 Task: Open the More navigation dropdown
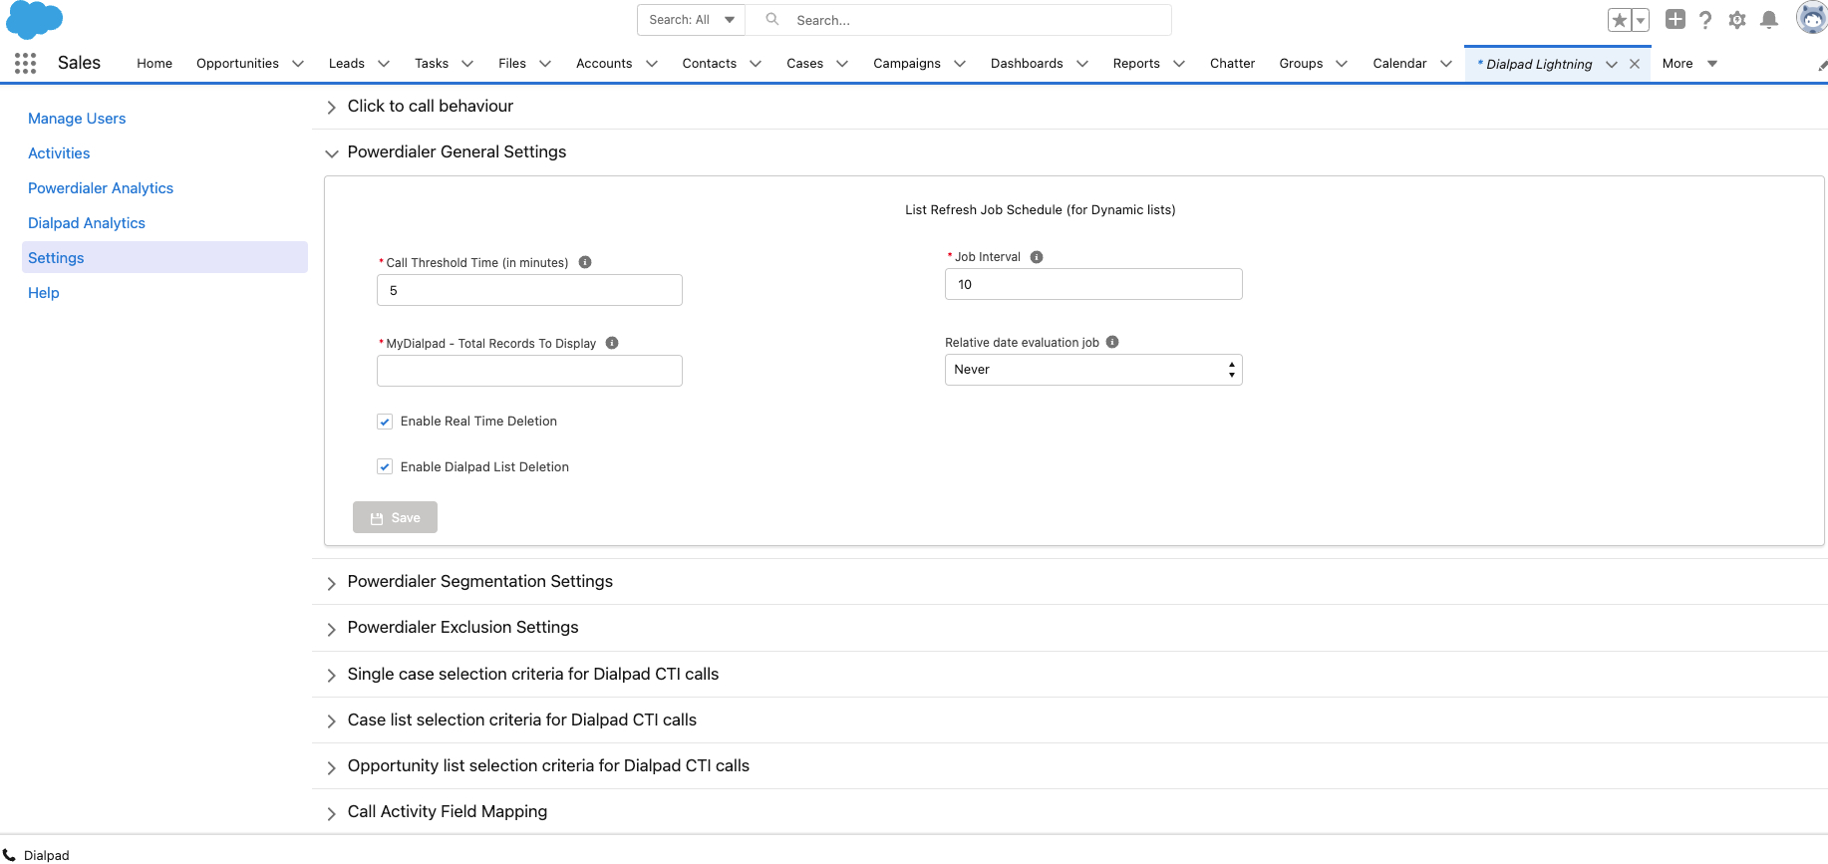coord(1689,63)
